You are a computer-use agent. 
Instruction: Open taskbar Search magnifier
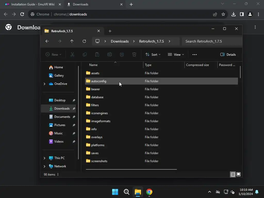126,192
